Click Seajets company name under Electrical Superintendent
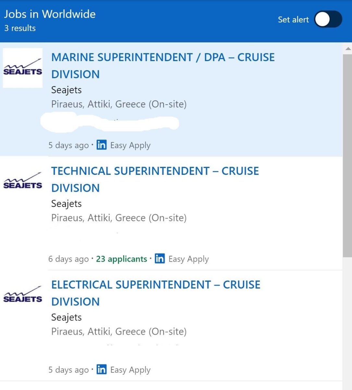The height and width of the screenshot is (390, 352). (x=67, y=318)
